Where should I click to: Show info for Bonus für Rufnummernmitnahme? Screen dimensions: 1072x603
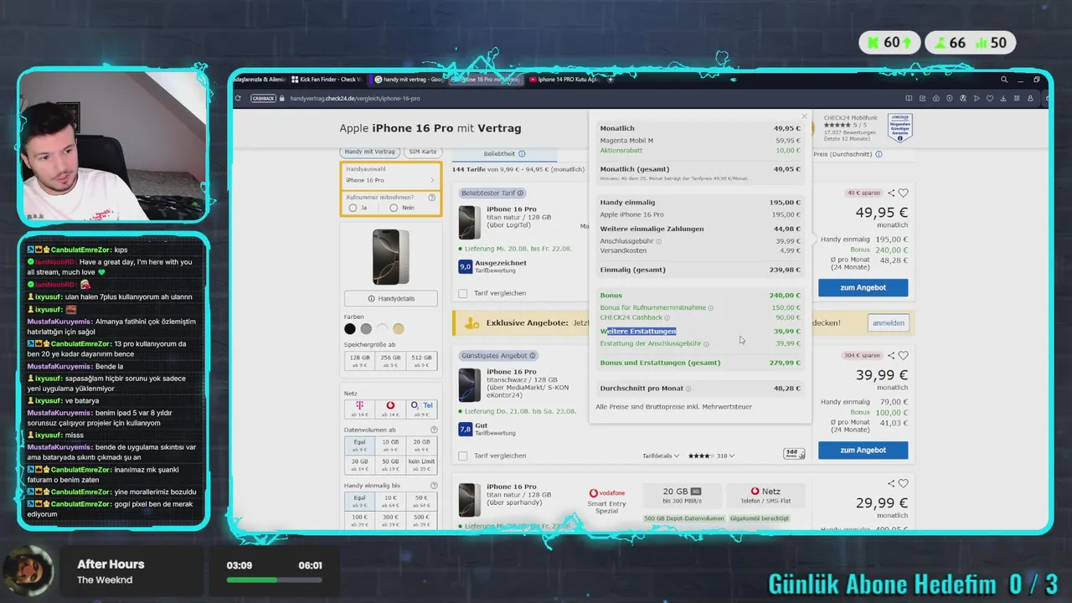(x=710, y=308)
